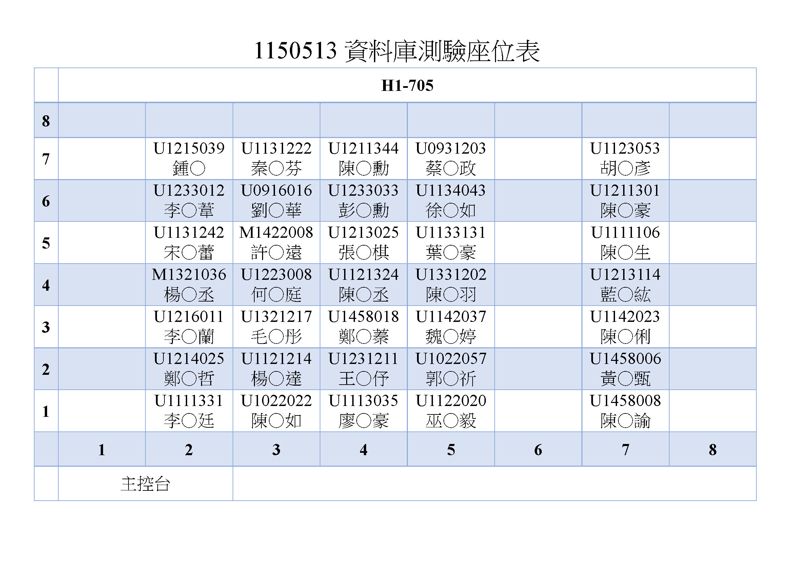Click seat cell U1121324 陳〇丞
Viewport: 793px width, 561px height.
point(364,285)
